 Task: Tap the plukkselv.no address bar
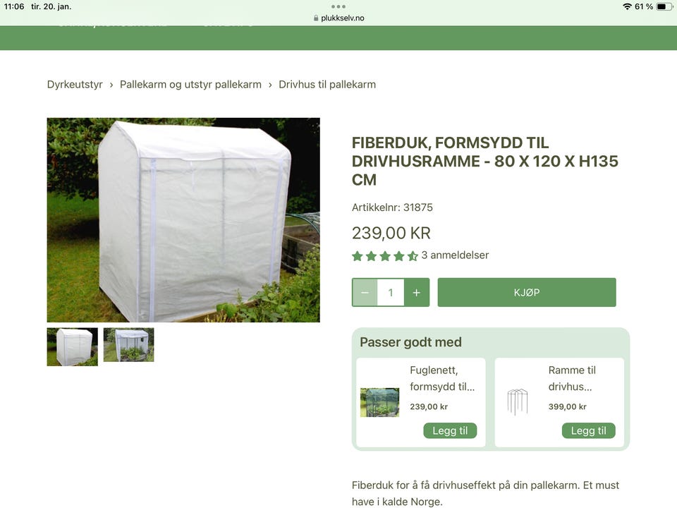(339, 18)
